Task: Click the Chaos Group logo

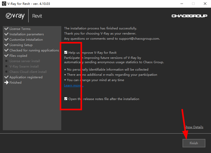Action: point(189,16)
